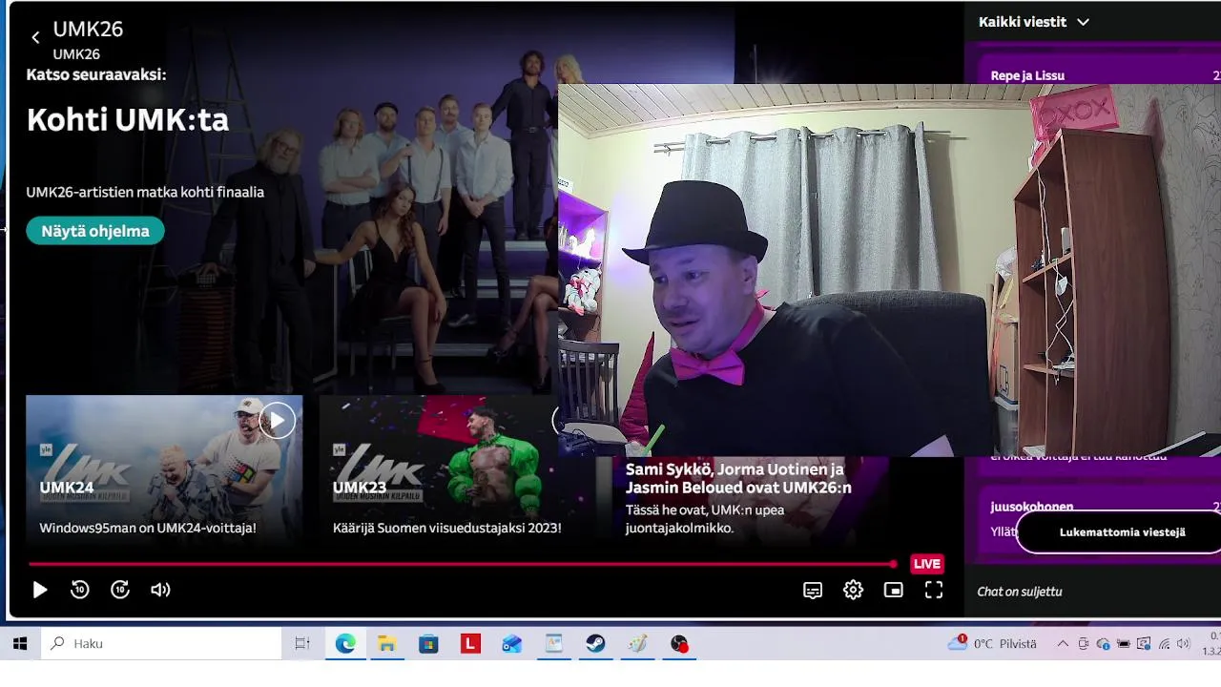
Task: Launch the red L app in taskbar
Action: click(470, 644)
